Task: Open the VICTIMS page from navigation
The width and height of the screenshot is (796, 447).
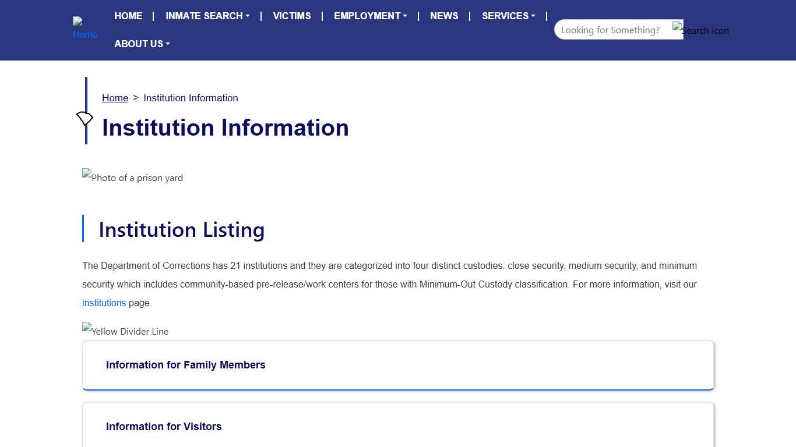Action: 291,16
